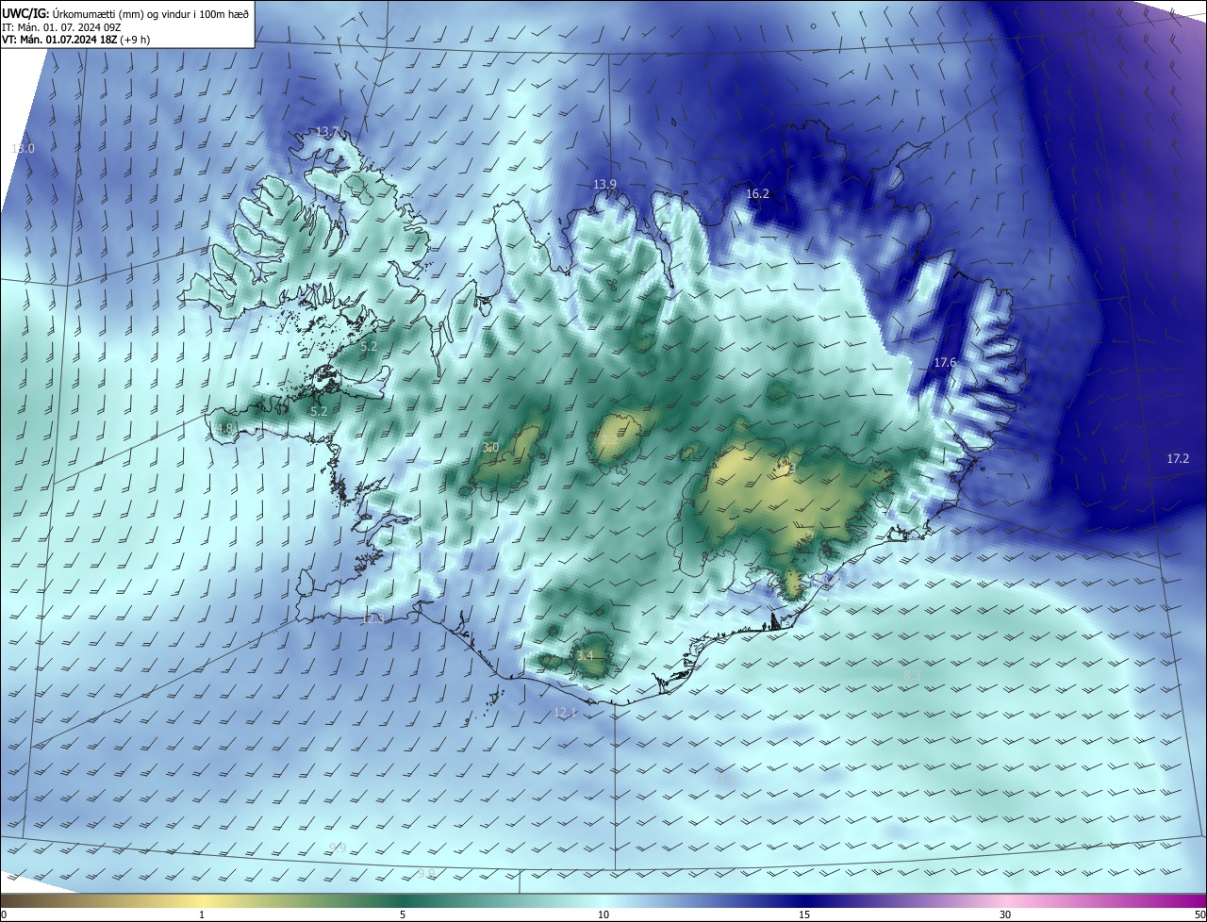
Task: Click the 13.7 value label over the Westfjords
Action: tap(326, 132)
